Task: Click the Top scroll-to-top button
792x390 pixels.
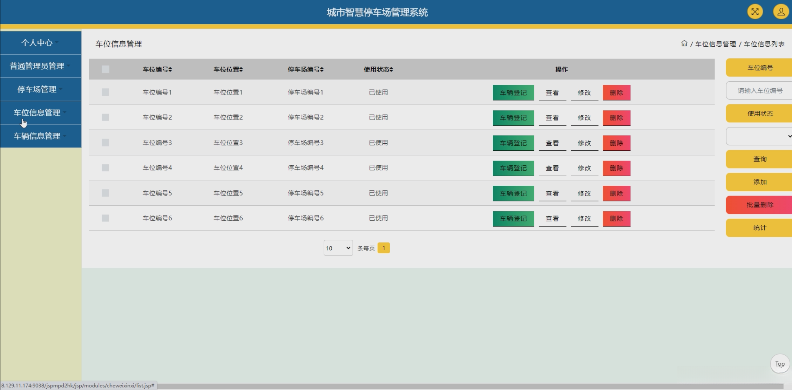Action: point(780,364)
